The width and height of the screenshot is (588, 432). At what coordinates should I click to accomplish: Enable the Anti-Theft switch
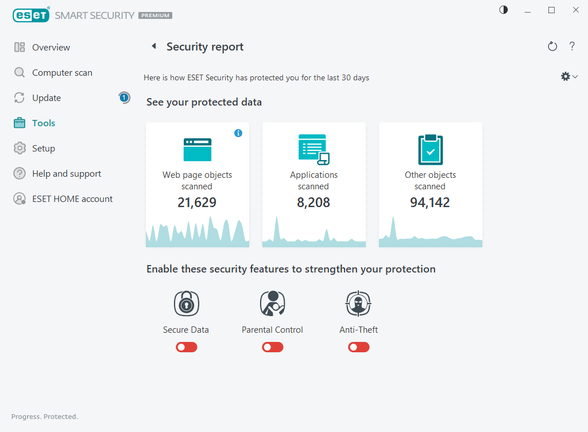pos(358,347)
